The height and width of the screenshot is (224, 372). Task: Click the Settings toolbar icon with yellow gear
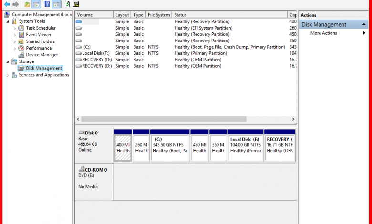(x=76, y=4)
